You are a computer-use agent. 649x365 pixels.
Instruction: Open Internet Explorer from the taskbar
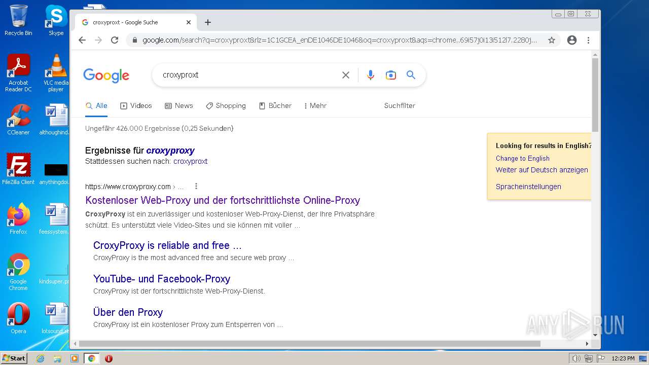click(x=40, y=358)
